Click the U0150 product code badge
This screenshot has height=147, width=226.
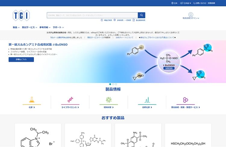tap(169, 68)
